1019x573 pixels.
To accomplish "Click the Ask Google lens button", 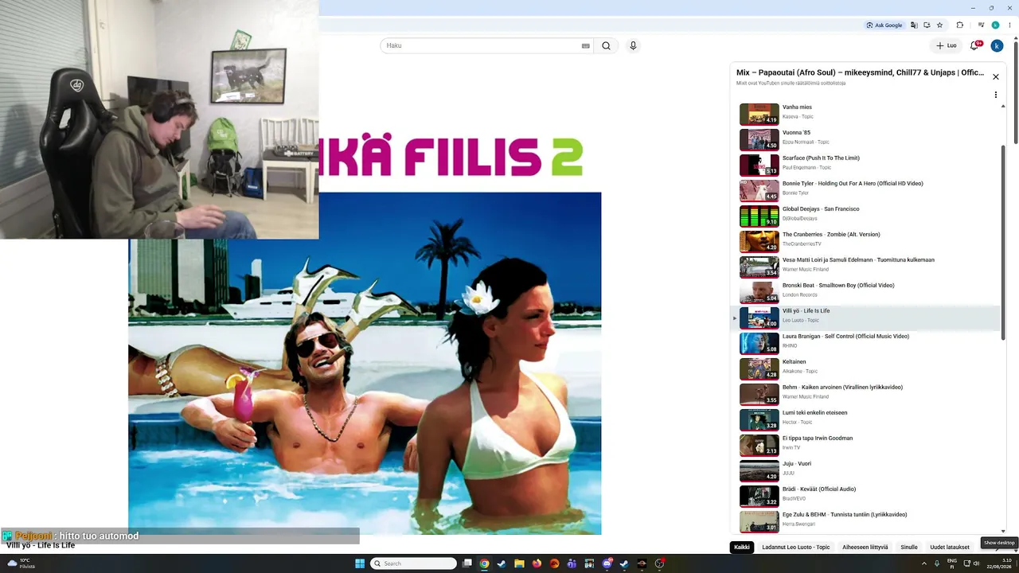I will pyautogui.click(x=884, y=25).
